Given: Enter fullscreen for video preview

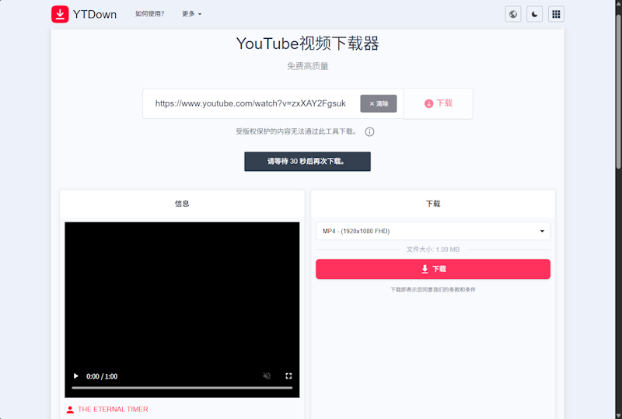Looking at the screenshot, I should coord(288,376).
